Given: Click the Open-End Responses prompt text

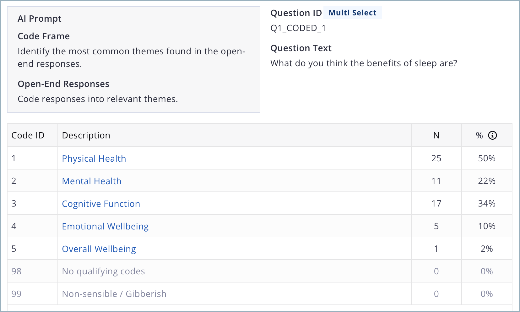Looking at the screenshot, I should coord(98,99).
